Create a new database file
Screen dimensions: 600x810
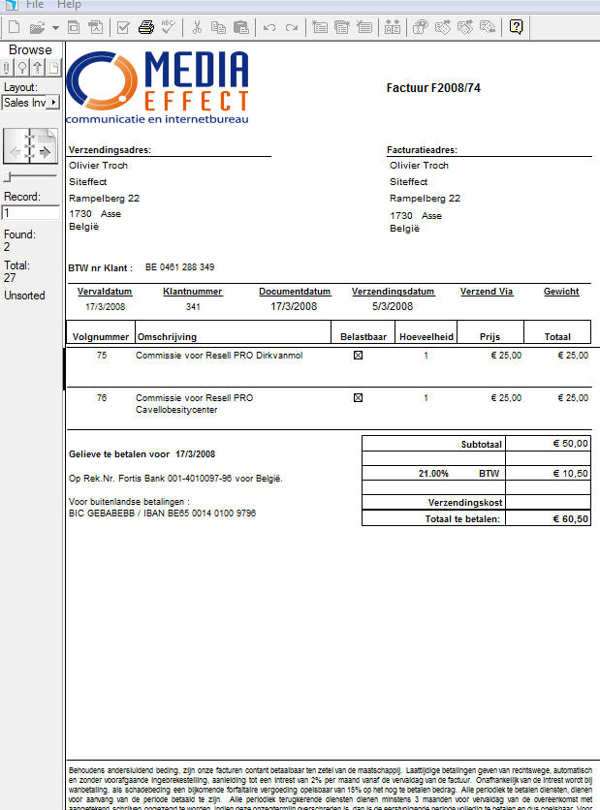[14, 27]
